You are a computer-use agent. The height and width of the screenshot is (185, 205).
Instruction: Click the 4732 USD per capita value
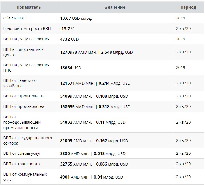[69, 39]
